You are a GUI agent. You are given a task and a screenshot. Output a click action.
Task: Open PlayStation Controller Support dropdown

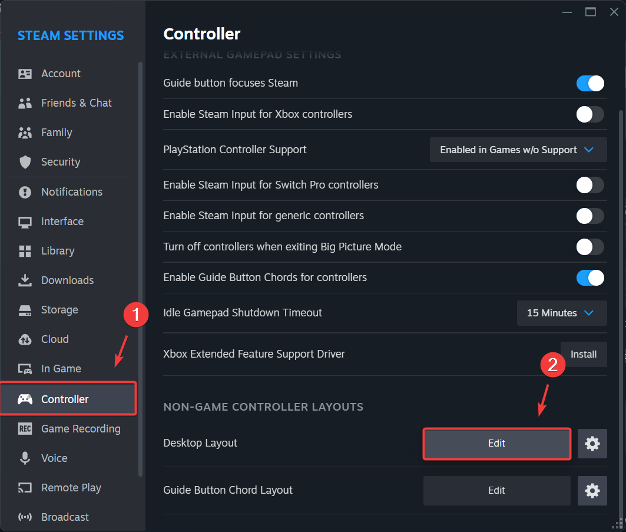(518, 150)
